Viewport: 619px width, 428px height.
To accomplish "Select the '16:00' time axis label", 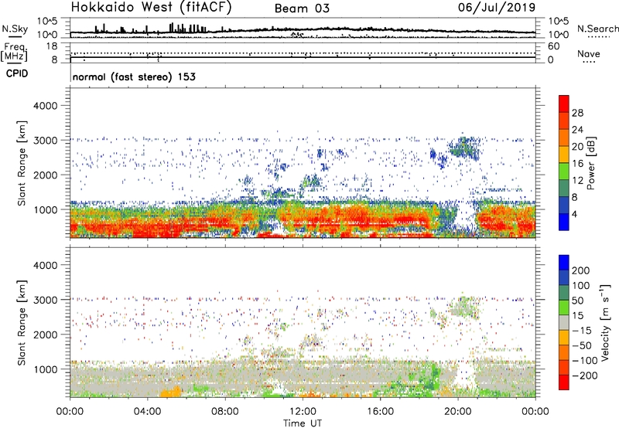I will (x=380, y=412).
